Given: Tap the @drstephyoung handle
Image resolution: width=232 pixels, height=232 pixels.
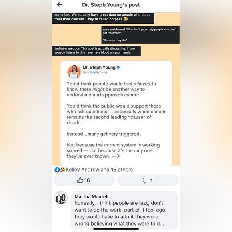Looking at the screenshot, I should [x=95, y=72].
